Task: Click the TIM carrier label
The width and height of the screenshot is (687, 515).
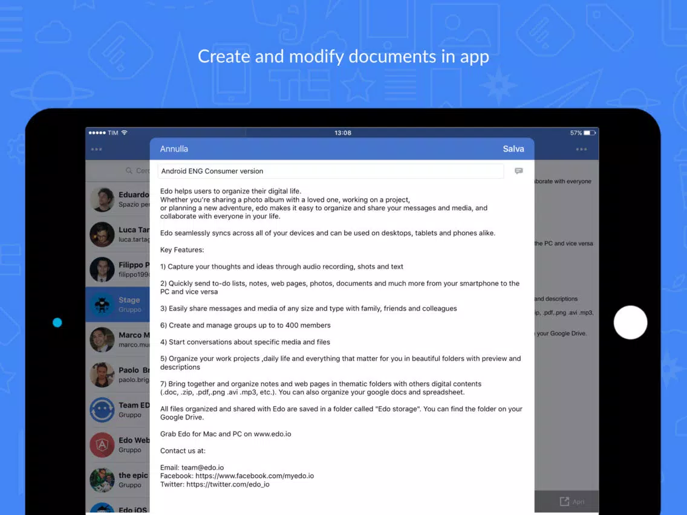Action: point(113,133)
